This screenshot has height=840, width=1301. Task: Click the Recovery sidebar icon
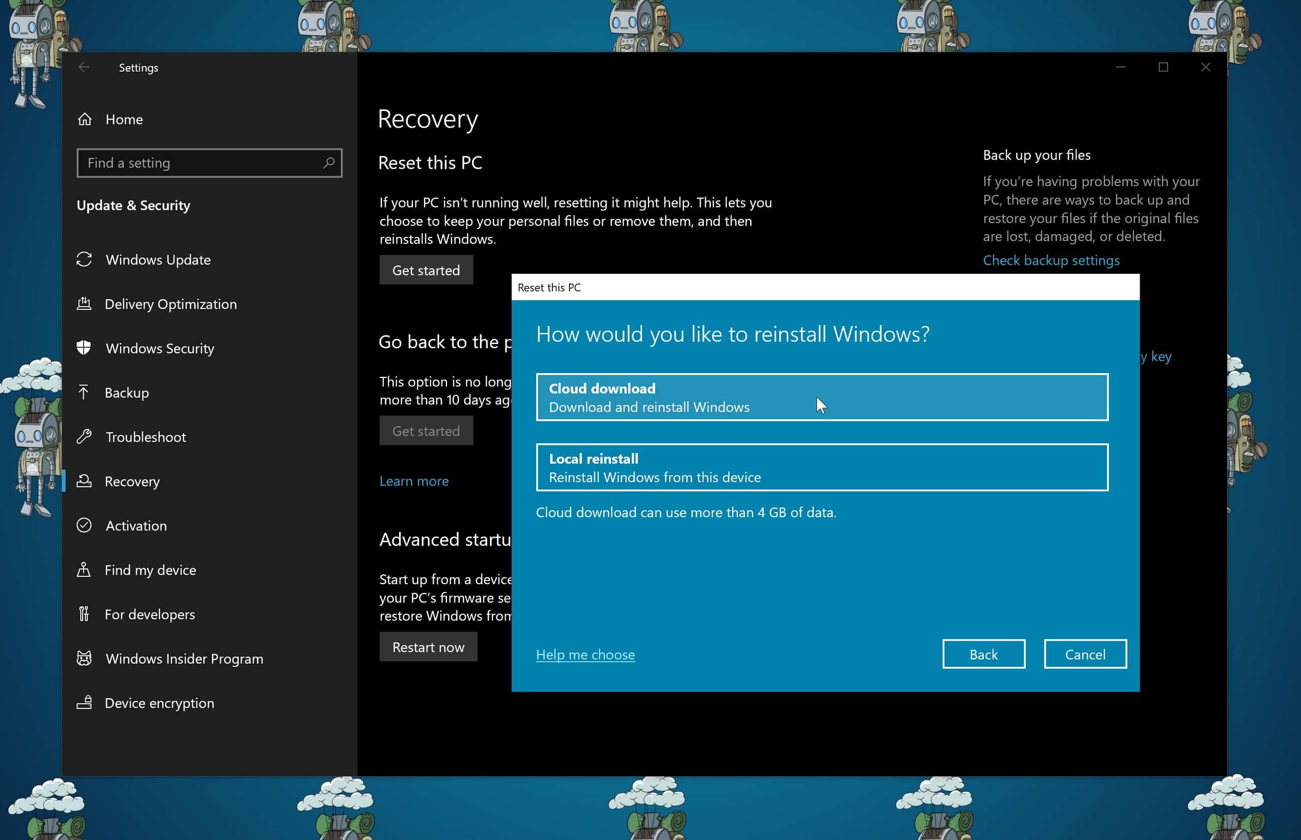tap(86, 481)
